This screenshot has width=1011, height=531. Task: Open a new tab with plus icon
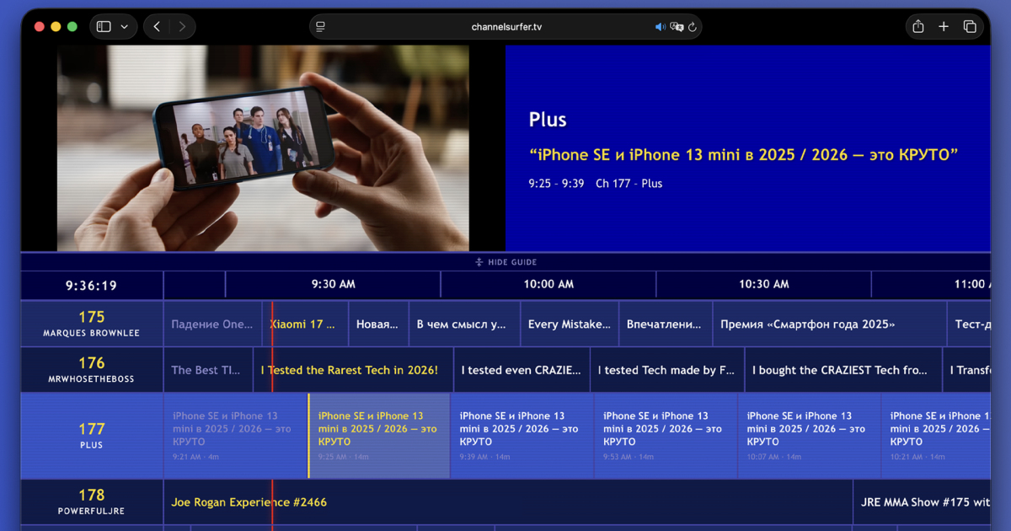point(944,27)
